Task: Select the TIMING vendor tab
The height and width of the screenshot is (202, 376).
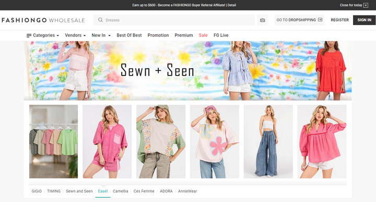Action: (x=54, y=191)
